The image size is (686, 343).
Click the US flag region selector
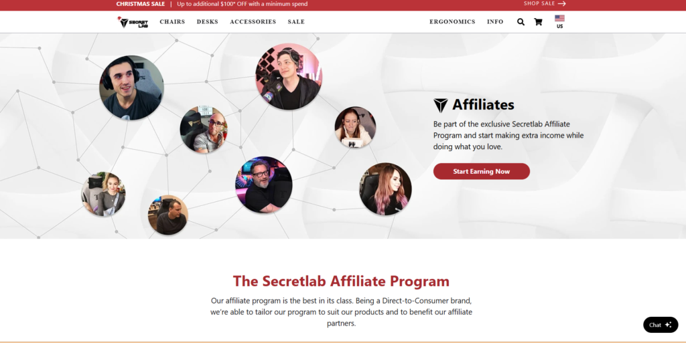(559, 22)
